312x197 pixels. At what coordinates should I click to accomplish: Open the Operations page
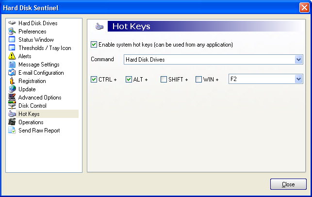[x=31, y=122]
